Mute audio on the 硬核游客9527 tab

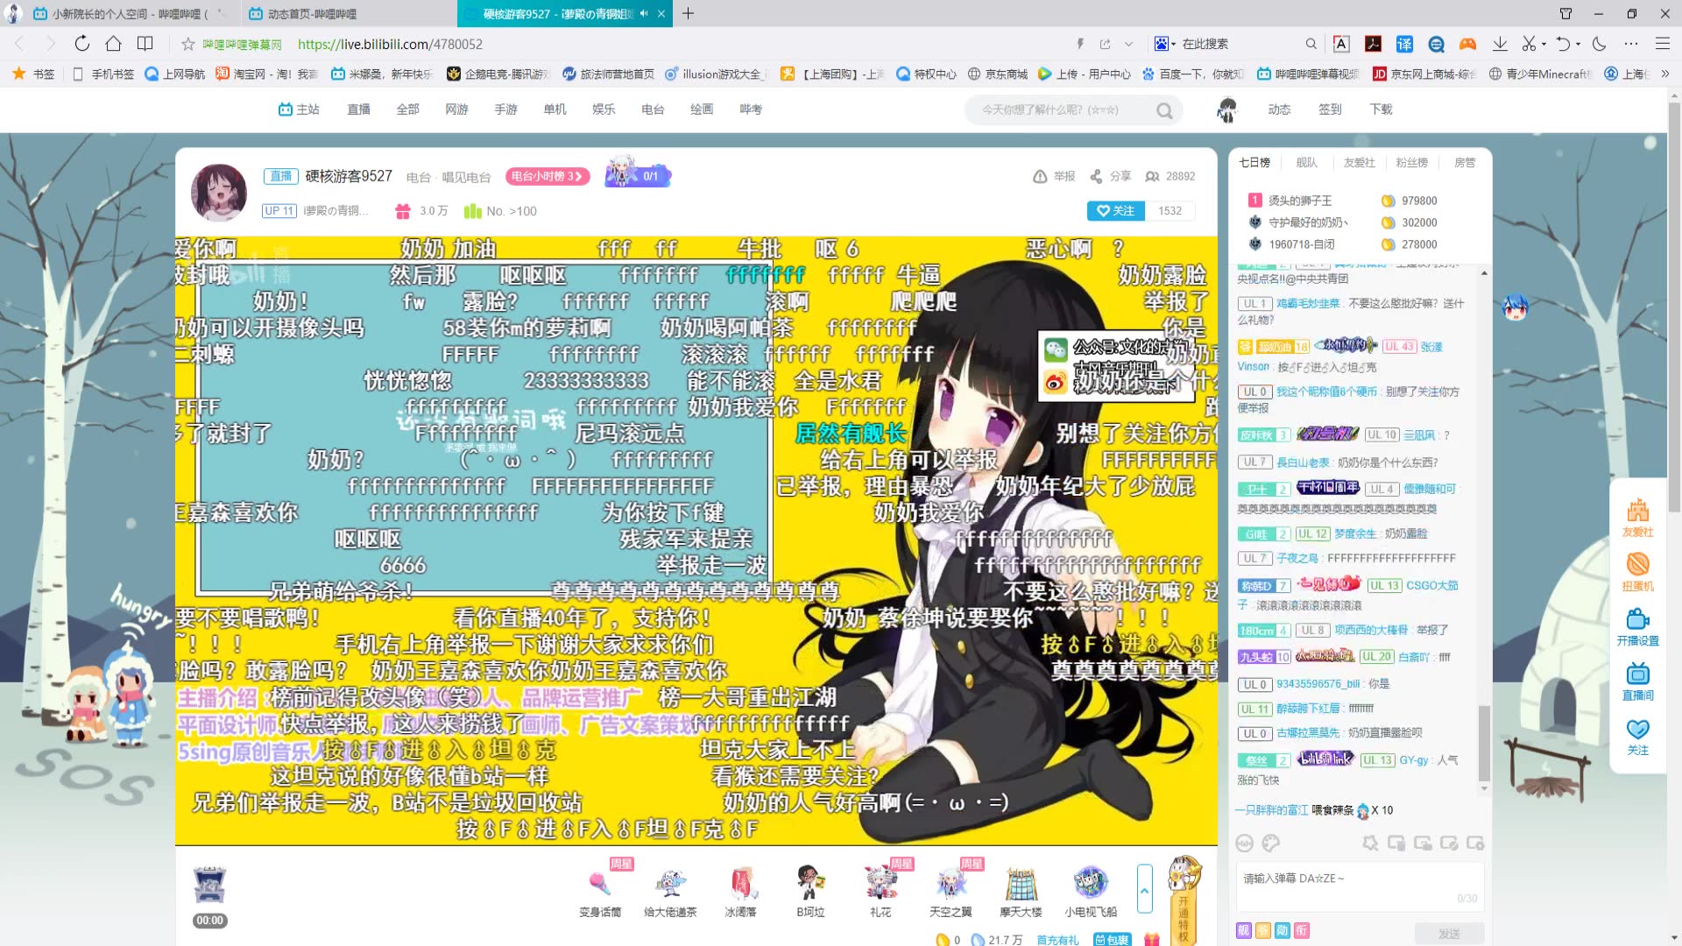(644, 14)
